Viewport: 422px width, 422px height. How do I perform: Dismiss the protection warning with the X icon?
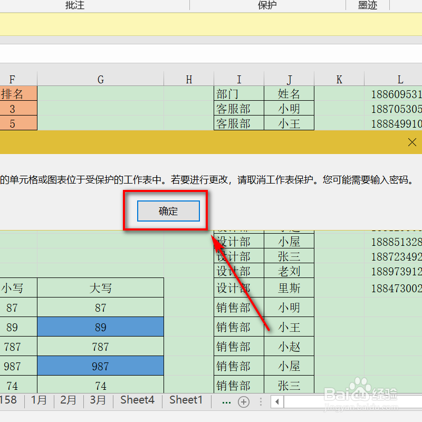point(412,142)
